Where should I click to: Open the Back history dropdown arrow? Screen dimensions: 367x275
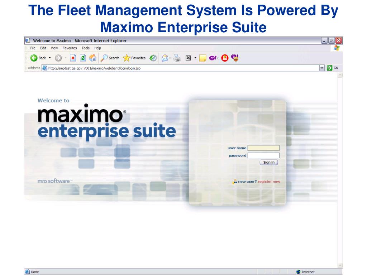(49, 58)
